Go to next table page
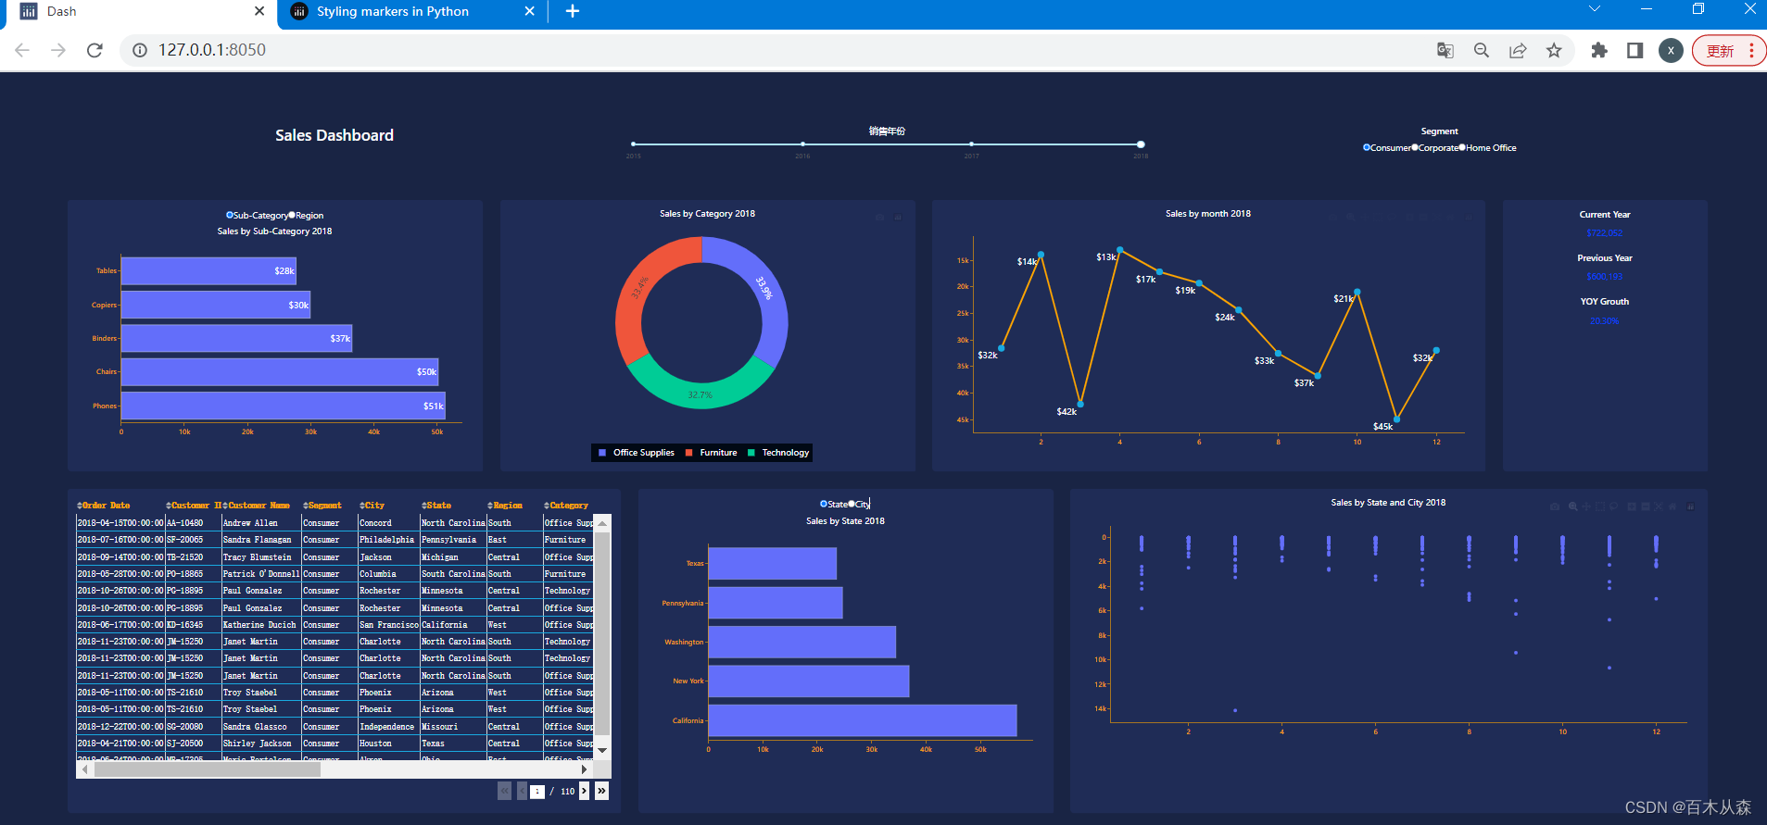 tap(584, 791)
